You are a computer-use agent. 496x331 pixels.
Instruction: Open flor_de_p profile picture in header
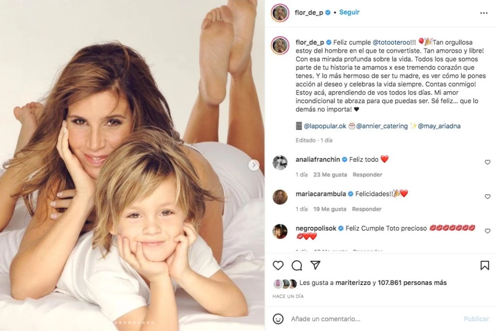click(280, 13)
